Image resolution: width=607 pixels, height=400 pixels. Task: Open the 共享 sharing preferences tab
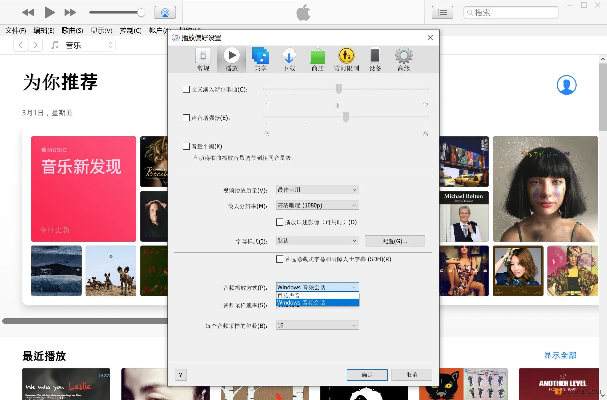(260, 60)
